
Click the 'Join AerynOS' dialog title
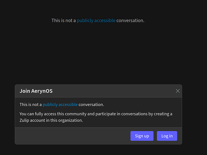pyautogui.click(x=36, y=91)
